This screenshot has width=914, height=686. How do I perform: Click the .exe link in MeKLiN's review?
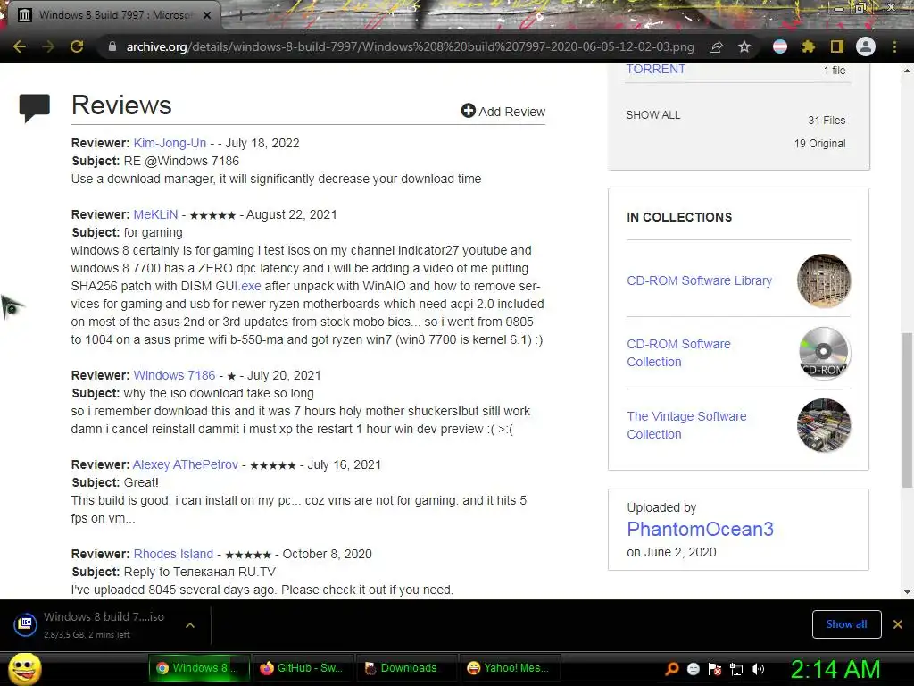(x=250, y=286)
